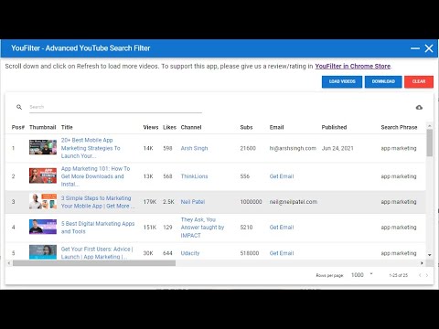439x329 pixels.
Task: Open YouFilter in Chrome Store link
Action: coord(353,66)
